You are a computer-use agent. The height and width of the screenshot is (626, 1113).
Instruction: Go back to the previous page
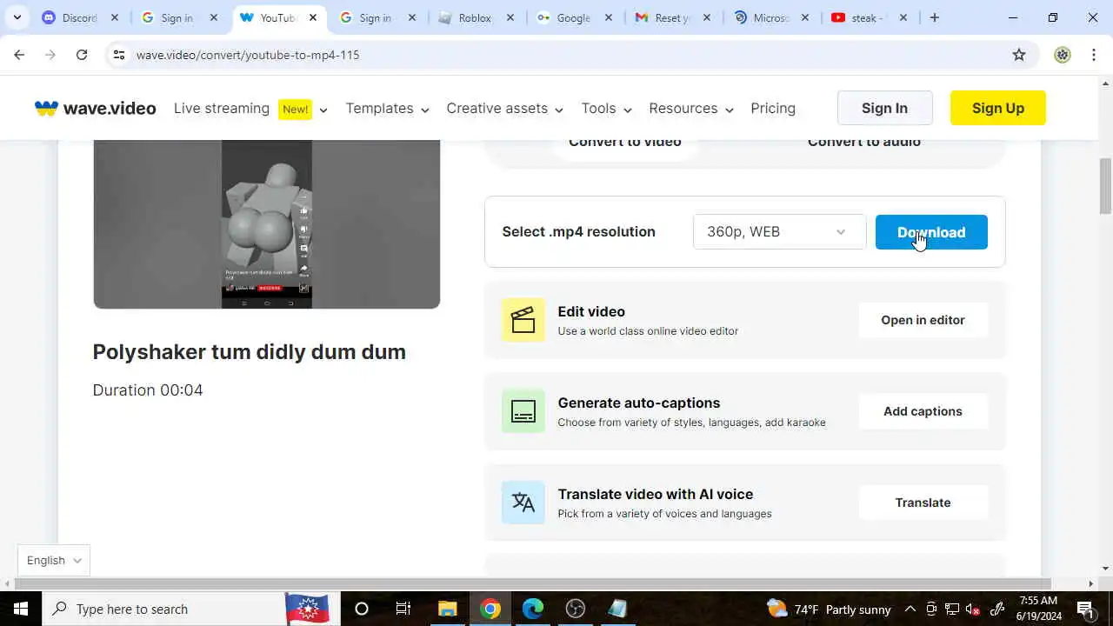[x=19, y=55]
